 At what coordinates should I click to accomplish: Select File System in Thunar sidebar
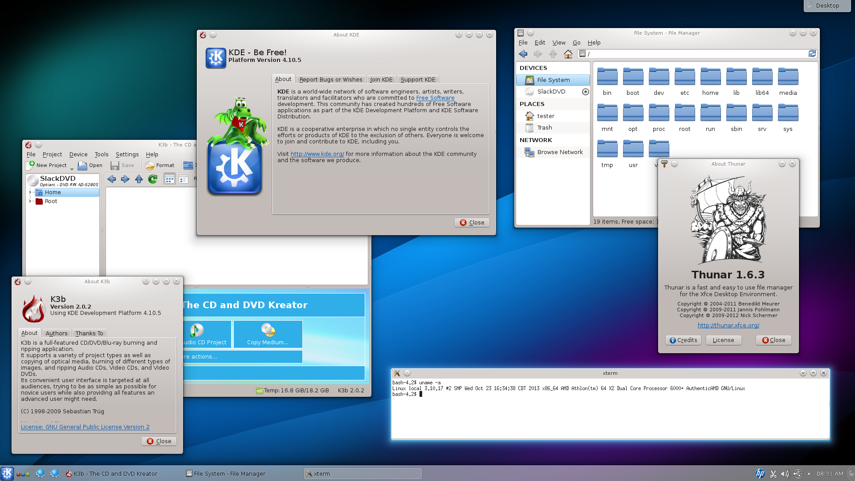[553, 80]
